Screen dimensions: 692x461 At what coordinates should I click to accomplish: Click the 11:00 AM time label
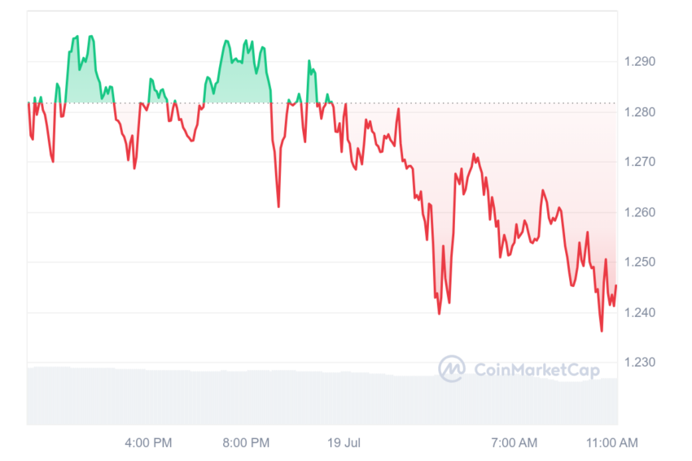point(611,442)
